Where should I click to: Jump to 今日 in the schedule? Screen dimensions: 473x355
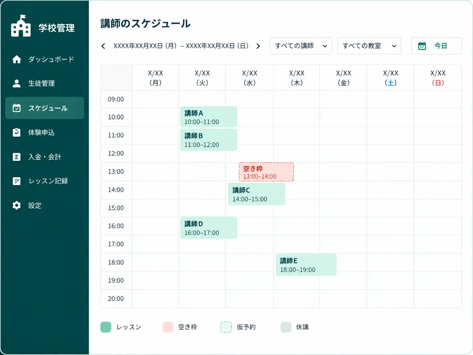point(436,46)
